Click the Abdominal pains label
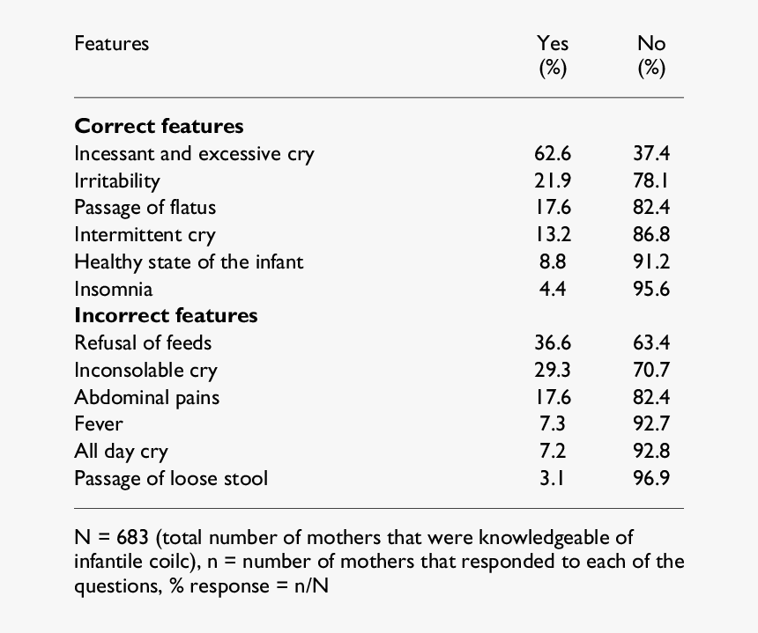Screen dimensions: 758x633 [x=147, y=397]
